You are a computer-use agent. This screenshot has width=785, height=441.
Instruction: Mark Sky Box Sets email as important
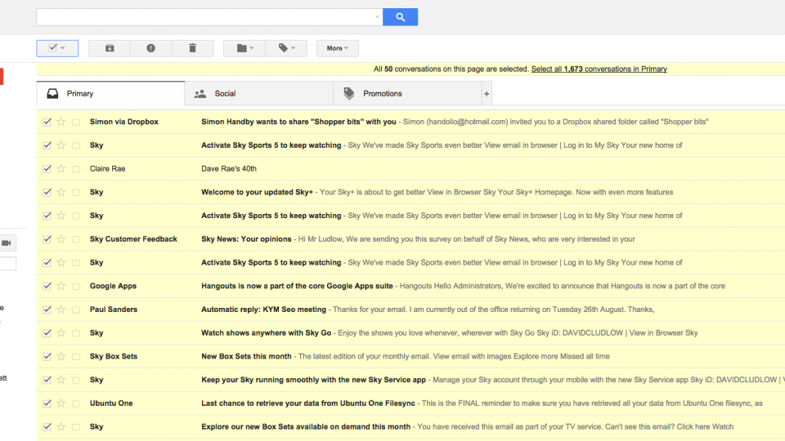click(75, 357)
